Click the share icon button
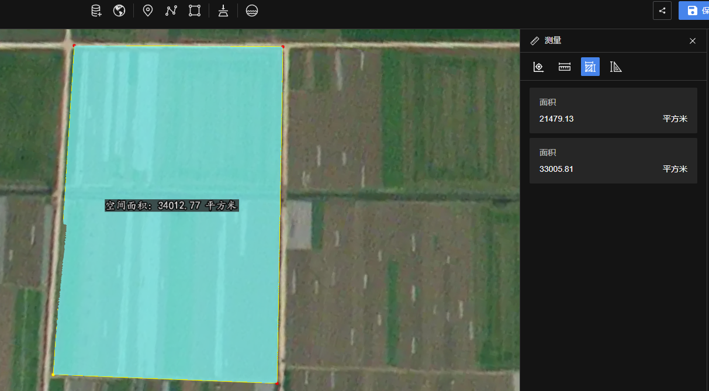Image resolution: width=709 pixels, height=391 pixels. (662, 11)
